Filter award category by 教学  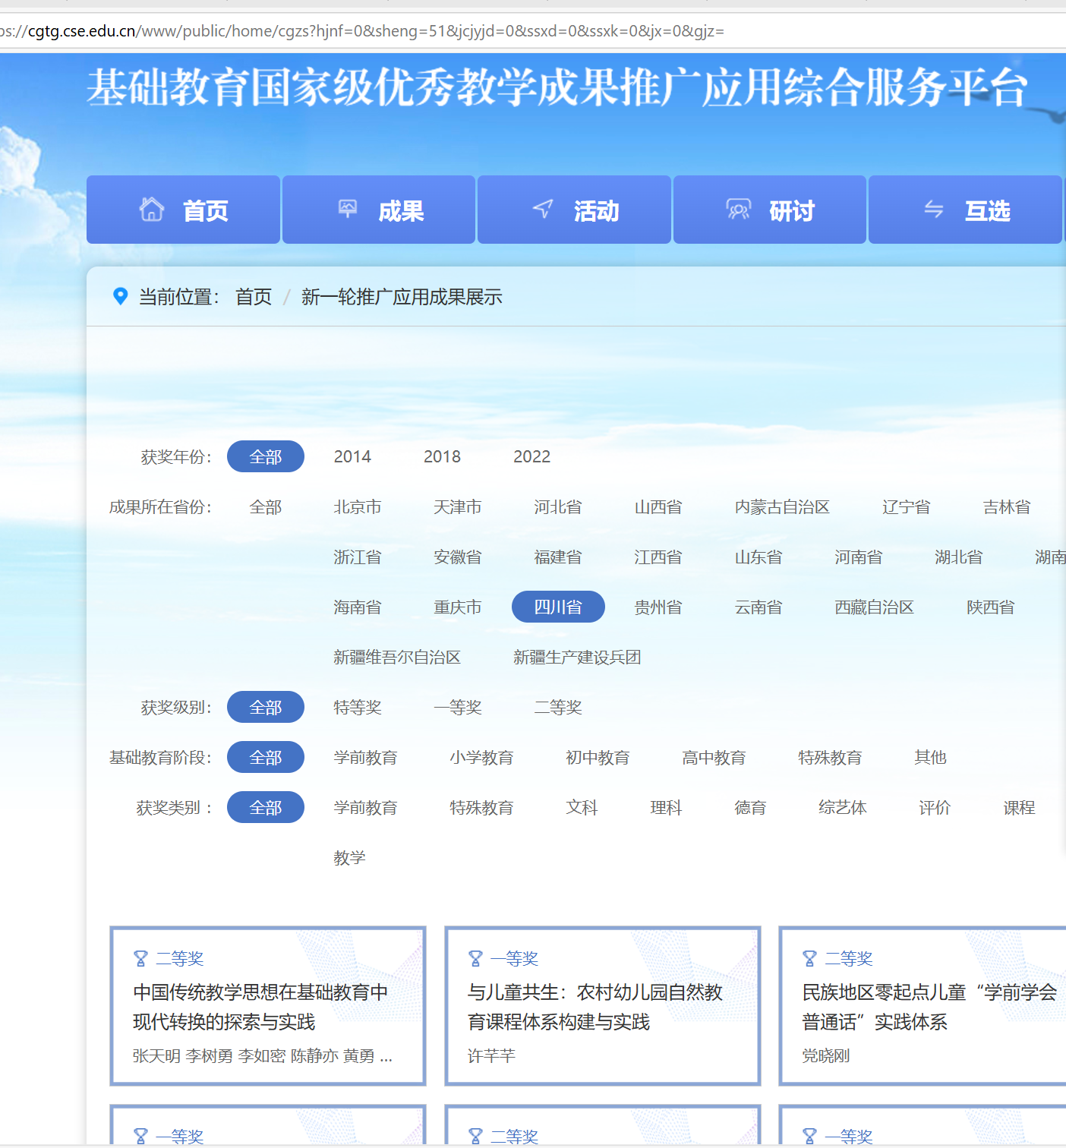[349, 857]
